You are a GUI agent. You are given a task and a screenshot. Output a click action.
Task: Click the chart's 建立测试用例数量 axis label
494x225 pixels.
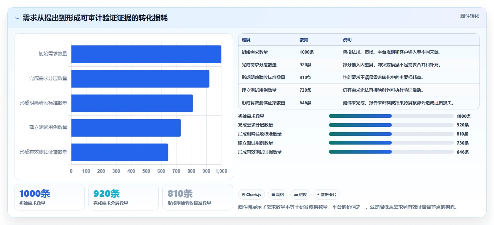48,128
